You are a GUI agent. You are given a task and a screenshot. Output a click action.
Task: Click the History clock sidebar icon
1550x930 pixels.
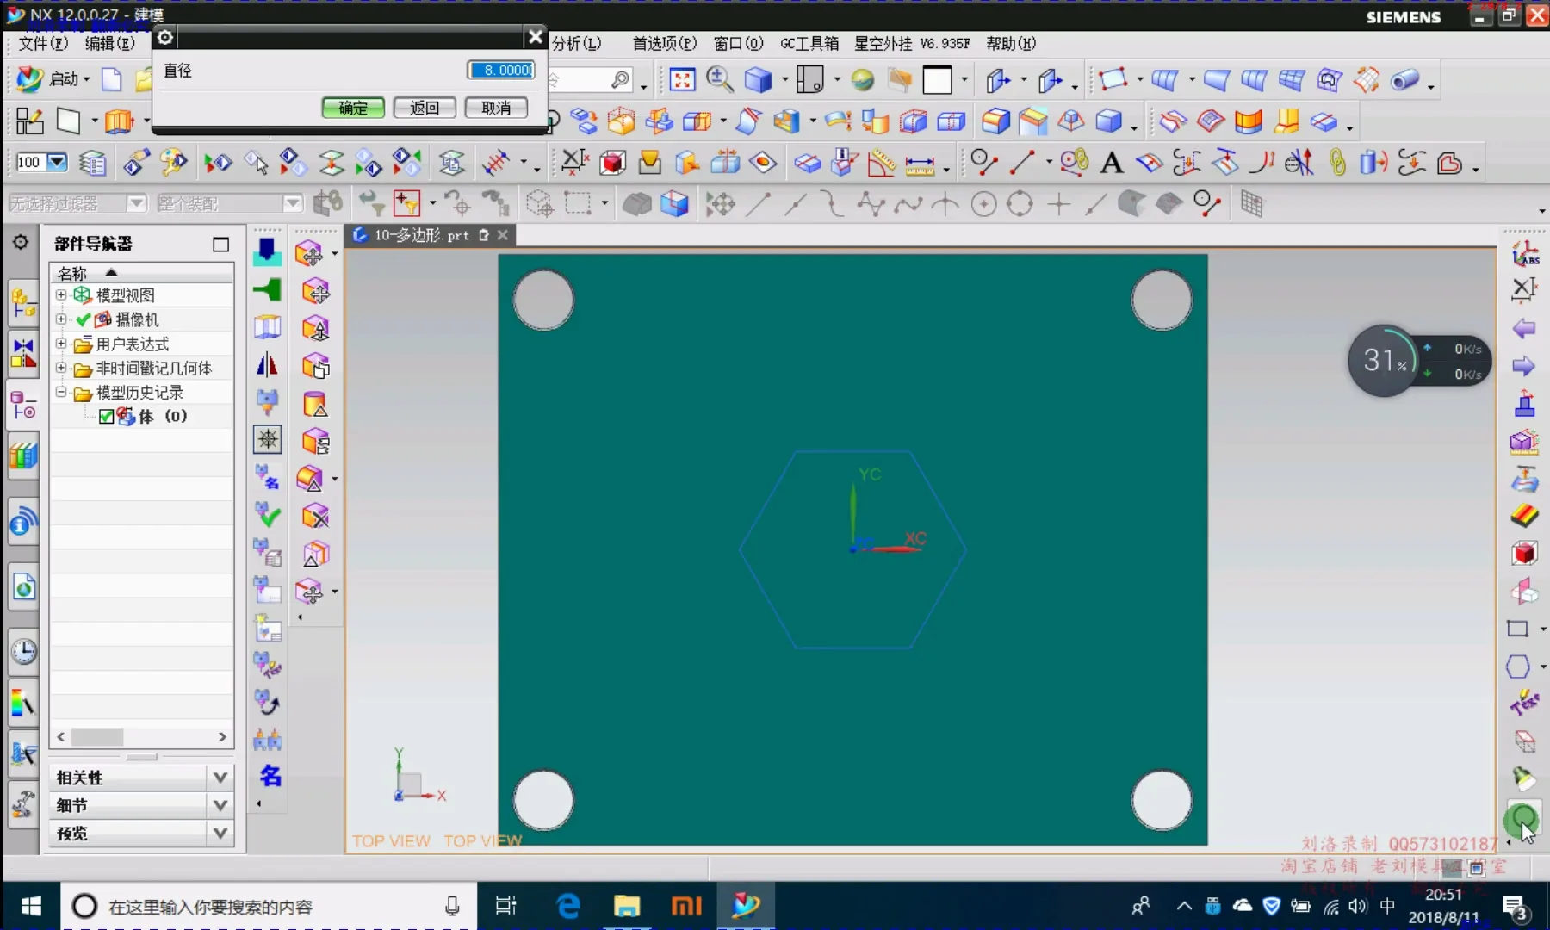[23, 651]
